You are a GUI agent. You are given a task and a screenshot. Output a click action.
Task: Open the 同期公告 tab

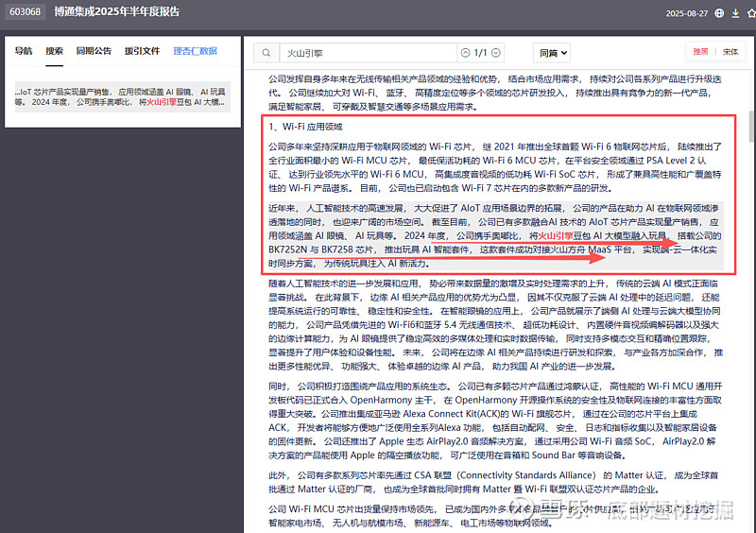(x=94, y=51)
